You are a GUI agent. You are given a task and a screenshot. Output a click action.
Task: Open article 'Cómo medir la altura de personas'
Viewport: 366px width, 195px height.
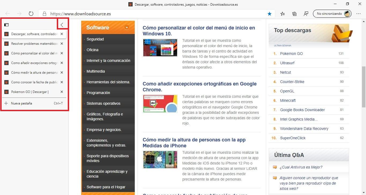click(x=194, y=142)
